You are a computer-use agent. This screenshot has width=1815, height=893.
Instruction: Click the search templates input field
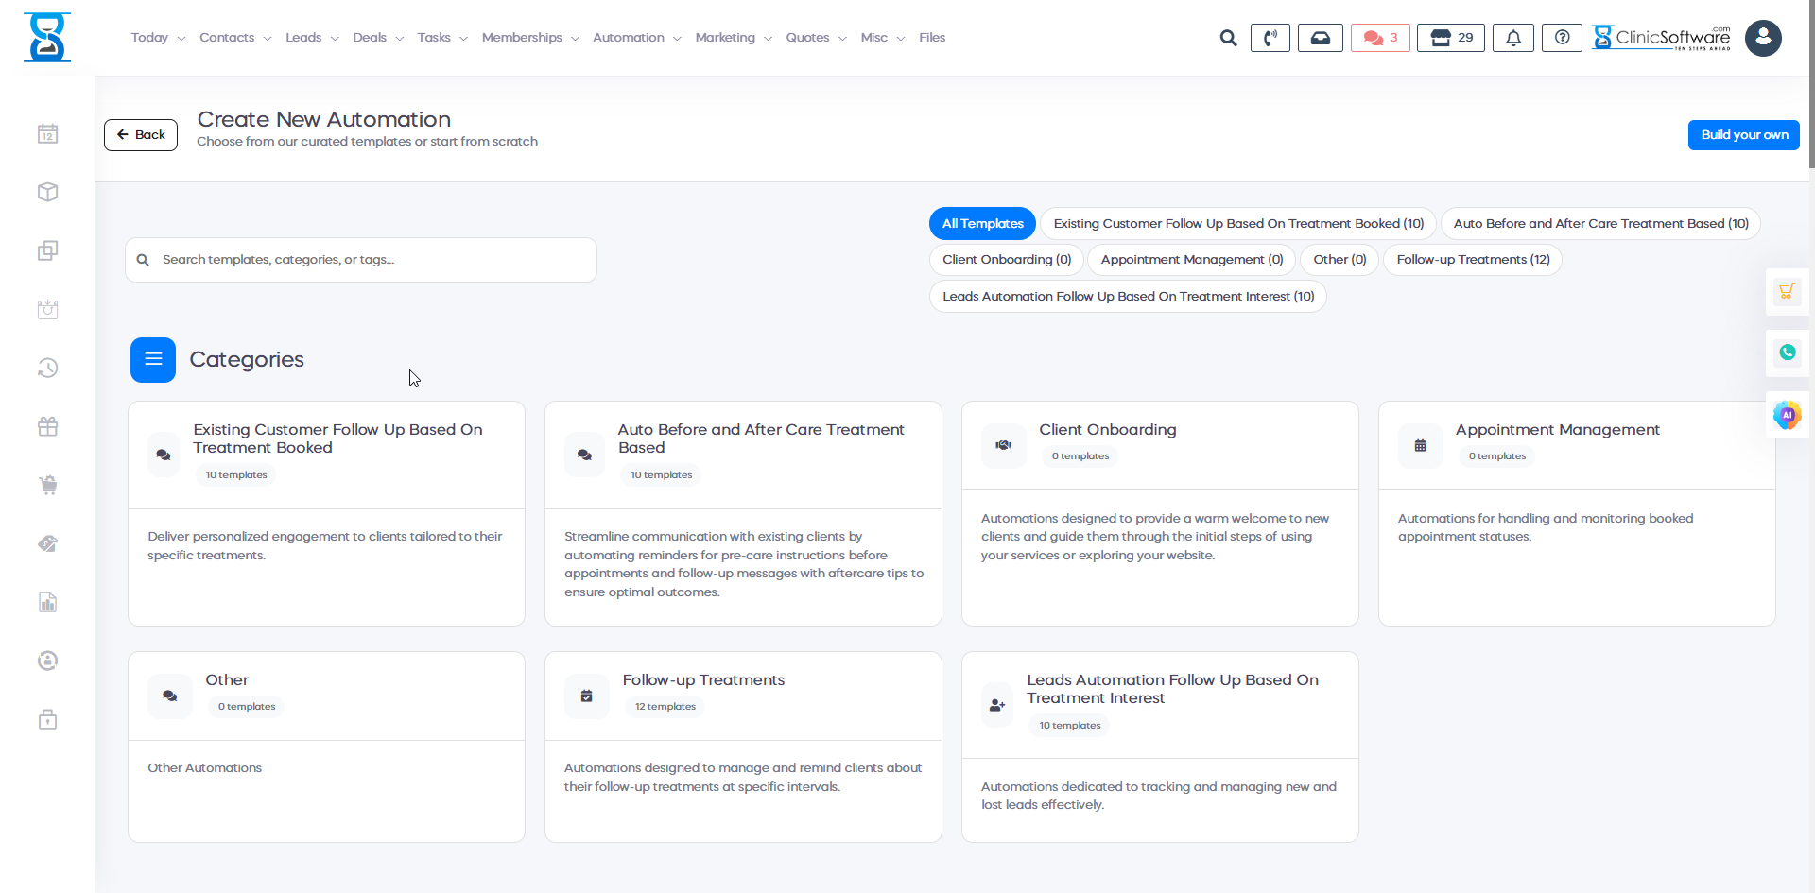pos(369,260)
